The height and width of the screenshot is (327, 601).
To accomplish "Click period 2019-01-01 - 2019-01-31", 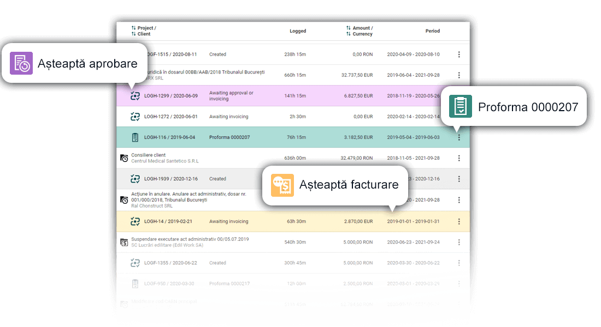I will coord(413,221).
